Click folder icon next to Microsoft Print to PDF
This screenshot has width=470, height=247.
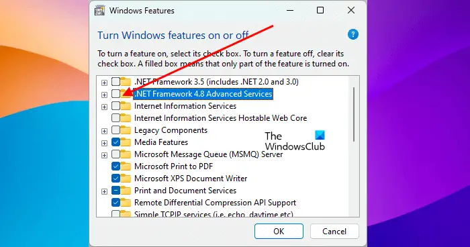click(x=126, y=166)
